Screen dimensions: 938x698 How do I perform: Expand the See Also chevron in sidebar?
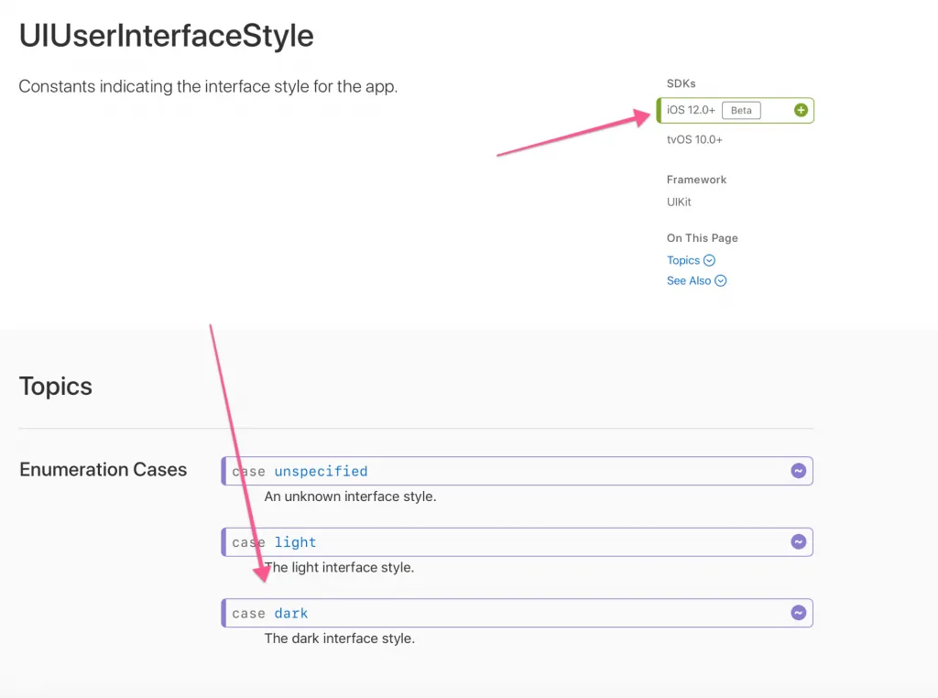[x=720, y=281]
